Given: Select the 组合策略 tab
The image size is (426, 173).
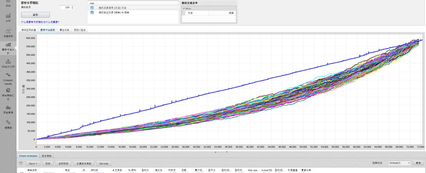Looking at the screenshot, I should point(47,156).
